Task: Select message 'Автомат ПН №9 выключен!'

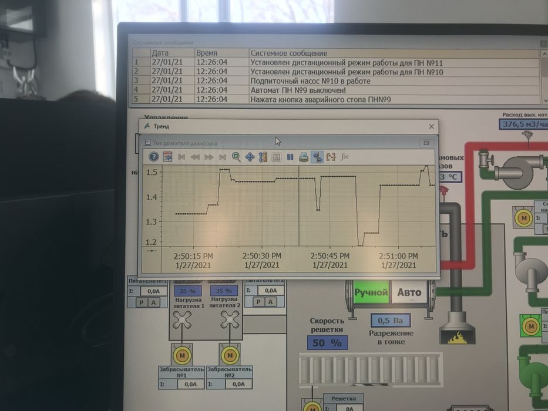Action: tap(335, 90)
